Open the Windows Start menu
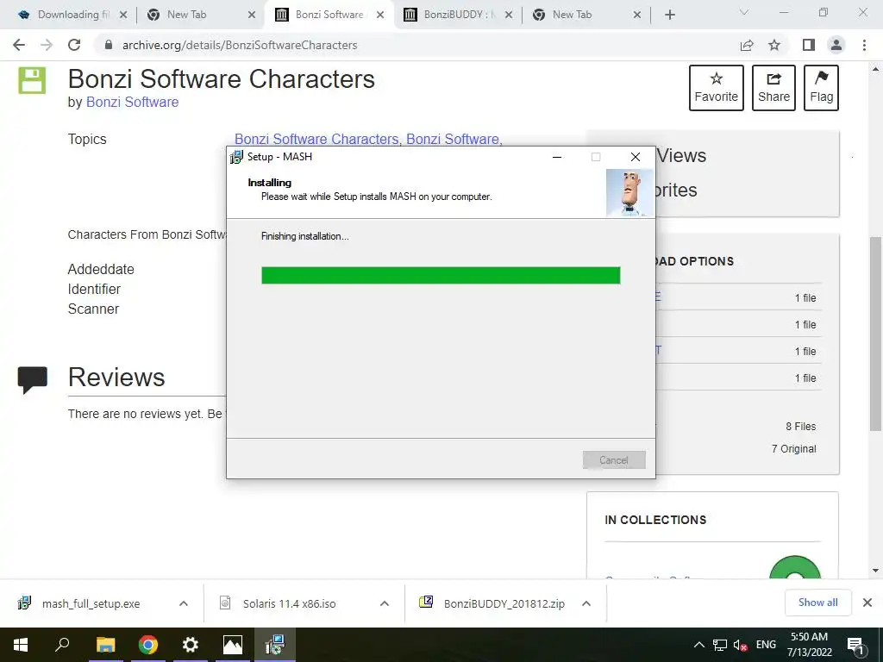Screen dimensions: 883x662 [x=21, y=645]
